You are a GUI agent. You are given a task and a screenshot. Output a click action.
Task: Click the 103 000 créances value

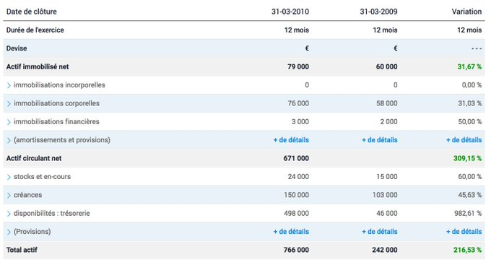pos(385,195)
